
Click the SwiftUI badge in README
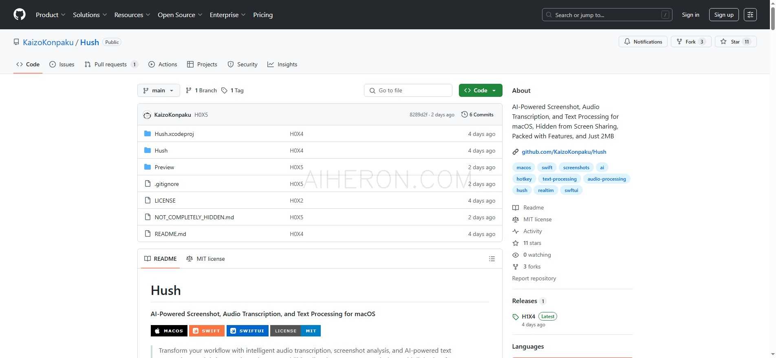[247, 331]
